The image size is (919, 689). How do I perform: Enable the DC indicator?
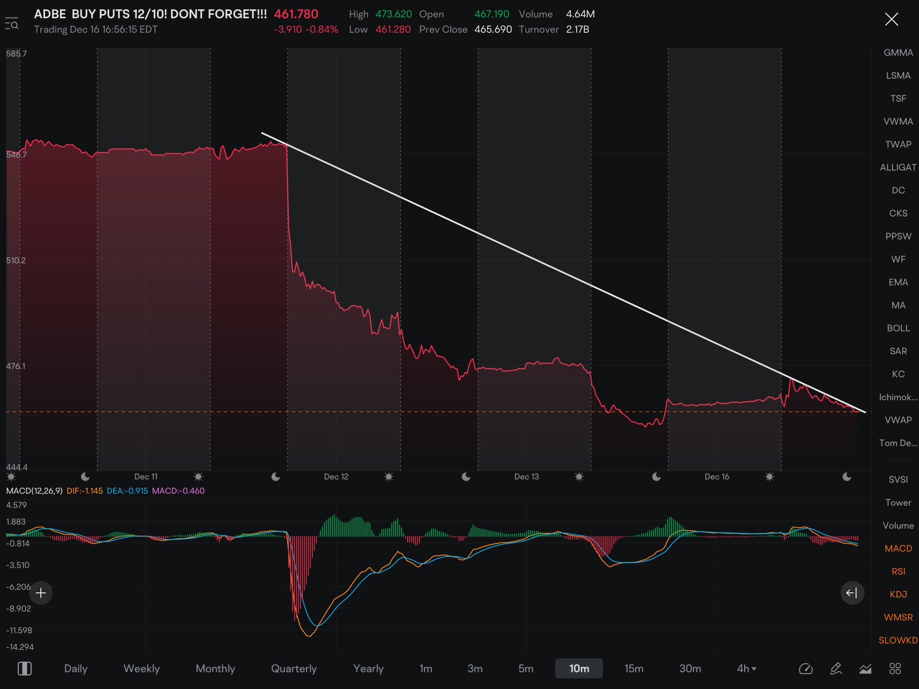898,191
